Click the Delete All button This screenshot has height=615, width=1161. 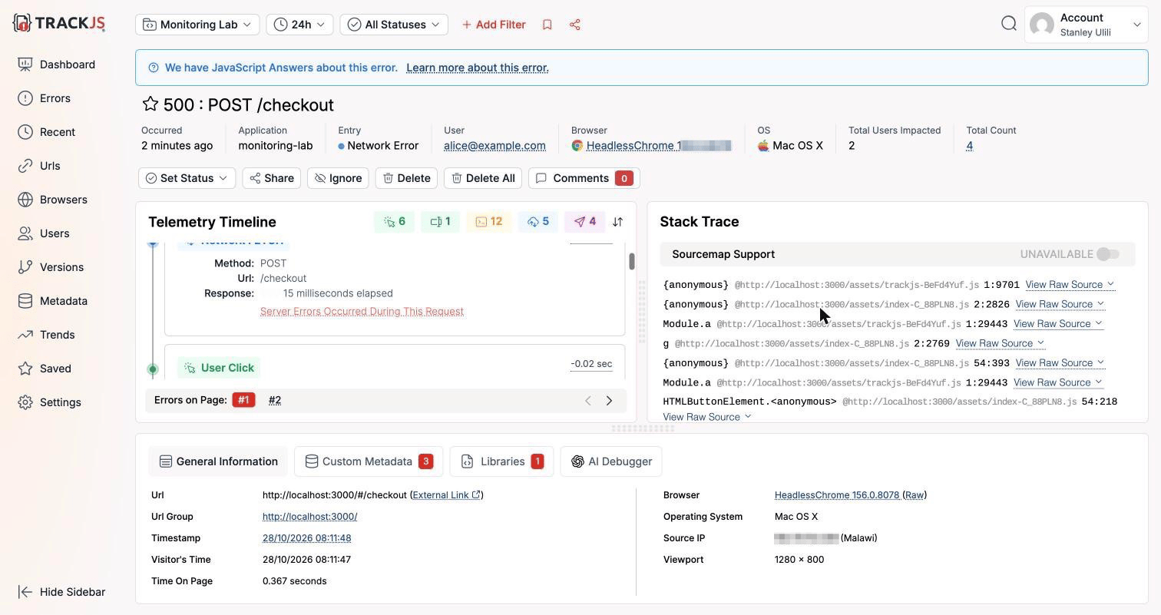click(483, 178)
